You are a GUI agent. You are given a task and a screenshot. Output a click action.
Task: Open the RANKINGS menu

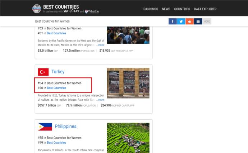tap(151, 9)
